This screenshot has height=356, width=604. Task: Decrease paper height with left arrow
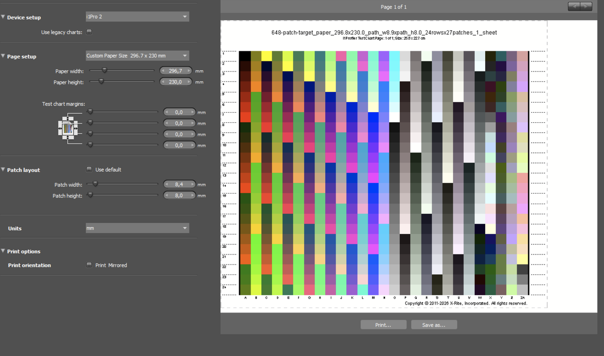click(163, 82)
